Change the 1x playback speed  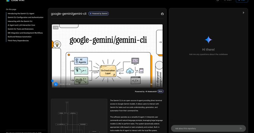151,84
